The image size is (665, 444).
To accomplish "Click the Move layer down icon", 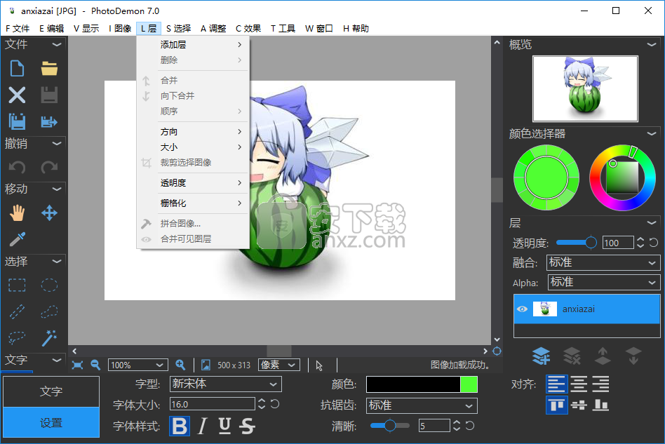I will click(633, 356).
